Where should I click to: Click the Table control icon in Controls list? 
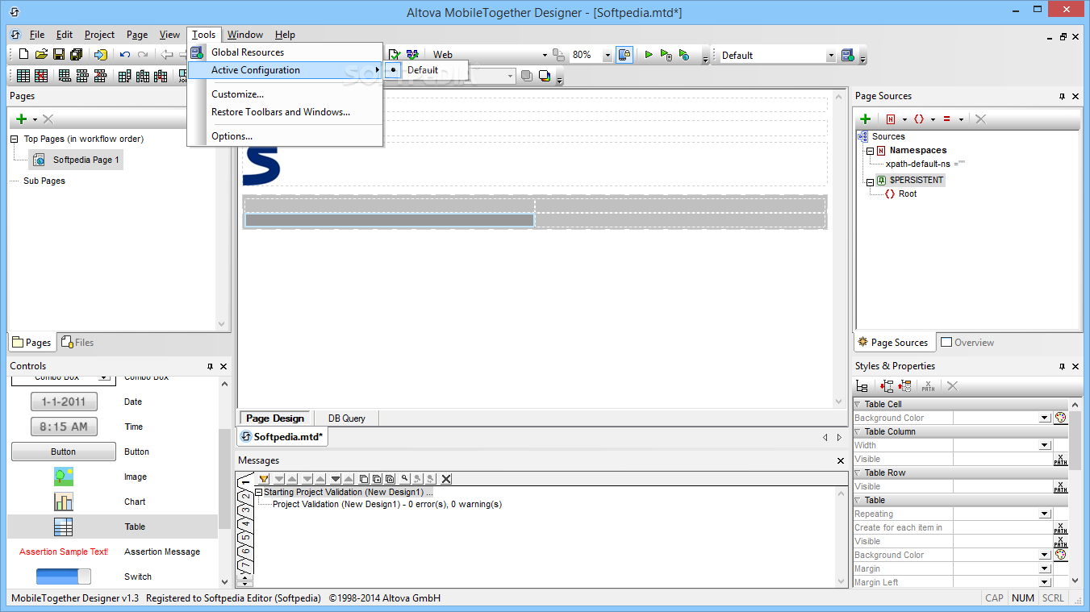(64, 527)
